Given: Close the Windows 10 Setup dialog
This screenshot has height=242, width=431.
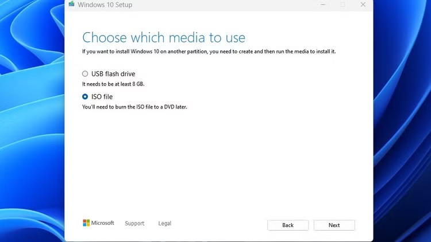Looking at the screenshot, I should point(363,5).
